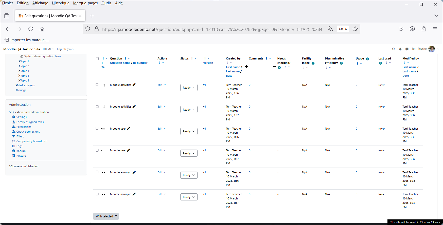Image resolution: width=443 pixels, height=225 pixels.
Task: Open Ready status dropdown for first Moodle activities
Action: (x=189, y=88)
